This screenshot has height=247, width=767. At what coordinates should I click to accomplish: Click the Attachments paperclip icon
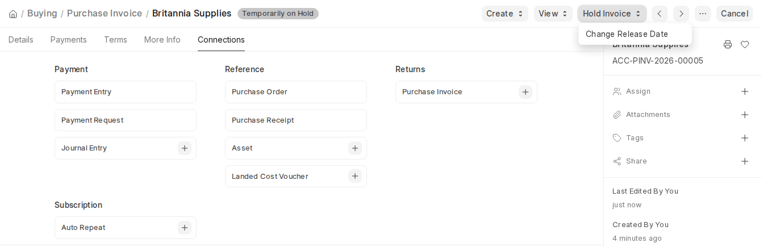click(617, 115)
